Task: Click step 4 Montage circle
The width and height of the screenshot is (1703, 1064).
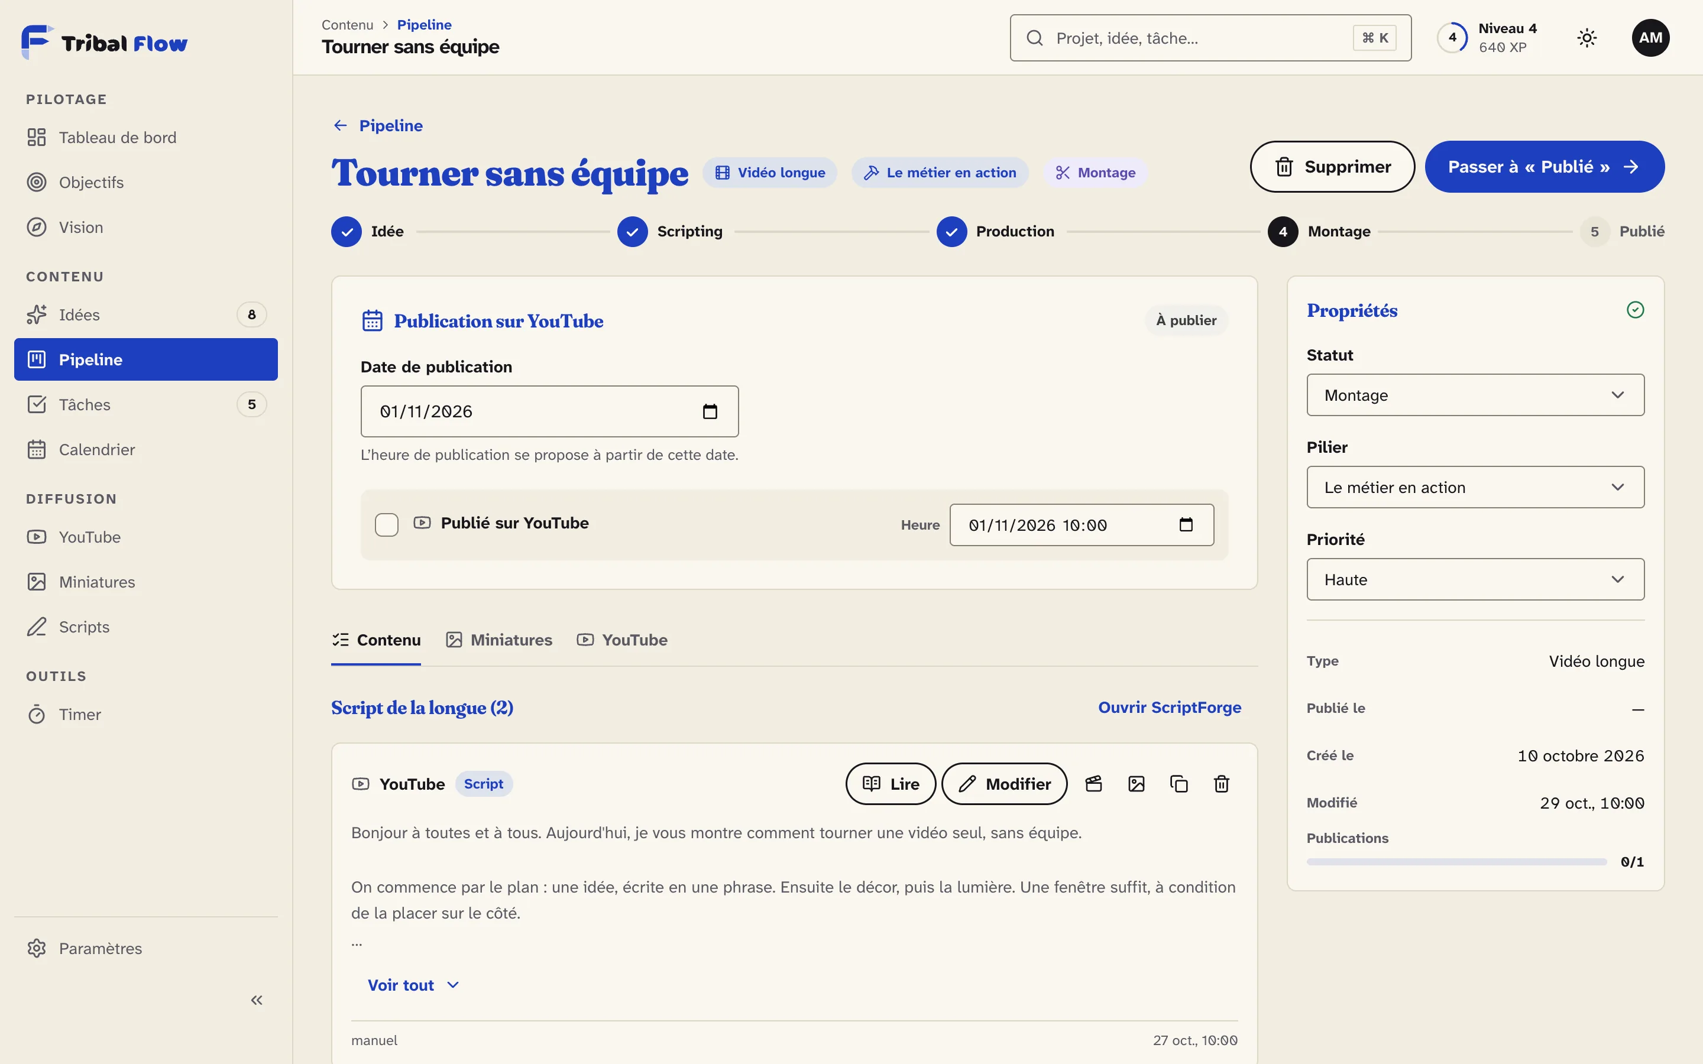Action: coord(1283,232)
